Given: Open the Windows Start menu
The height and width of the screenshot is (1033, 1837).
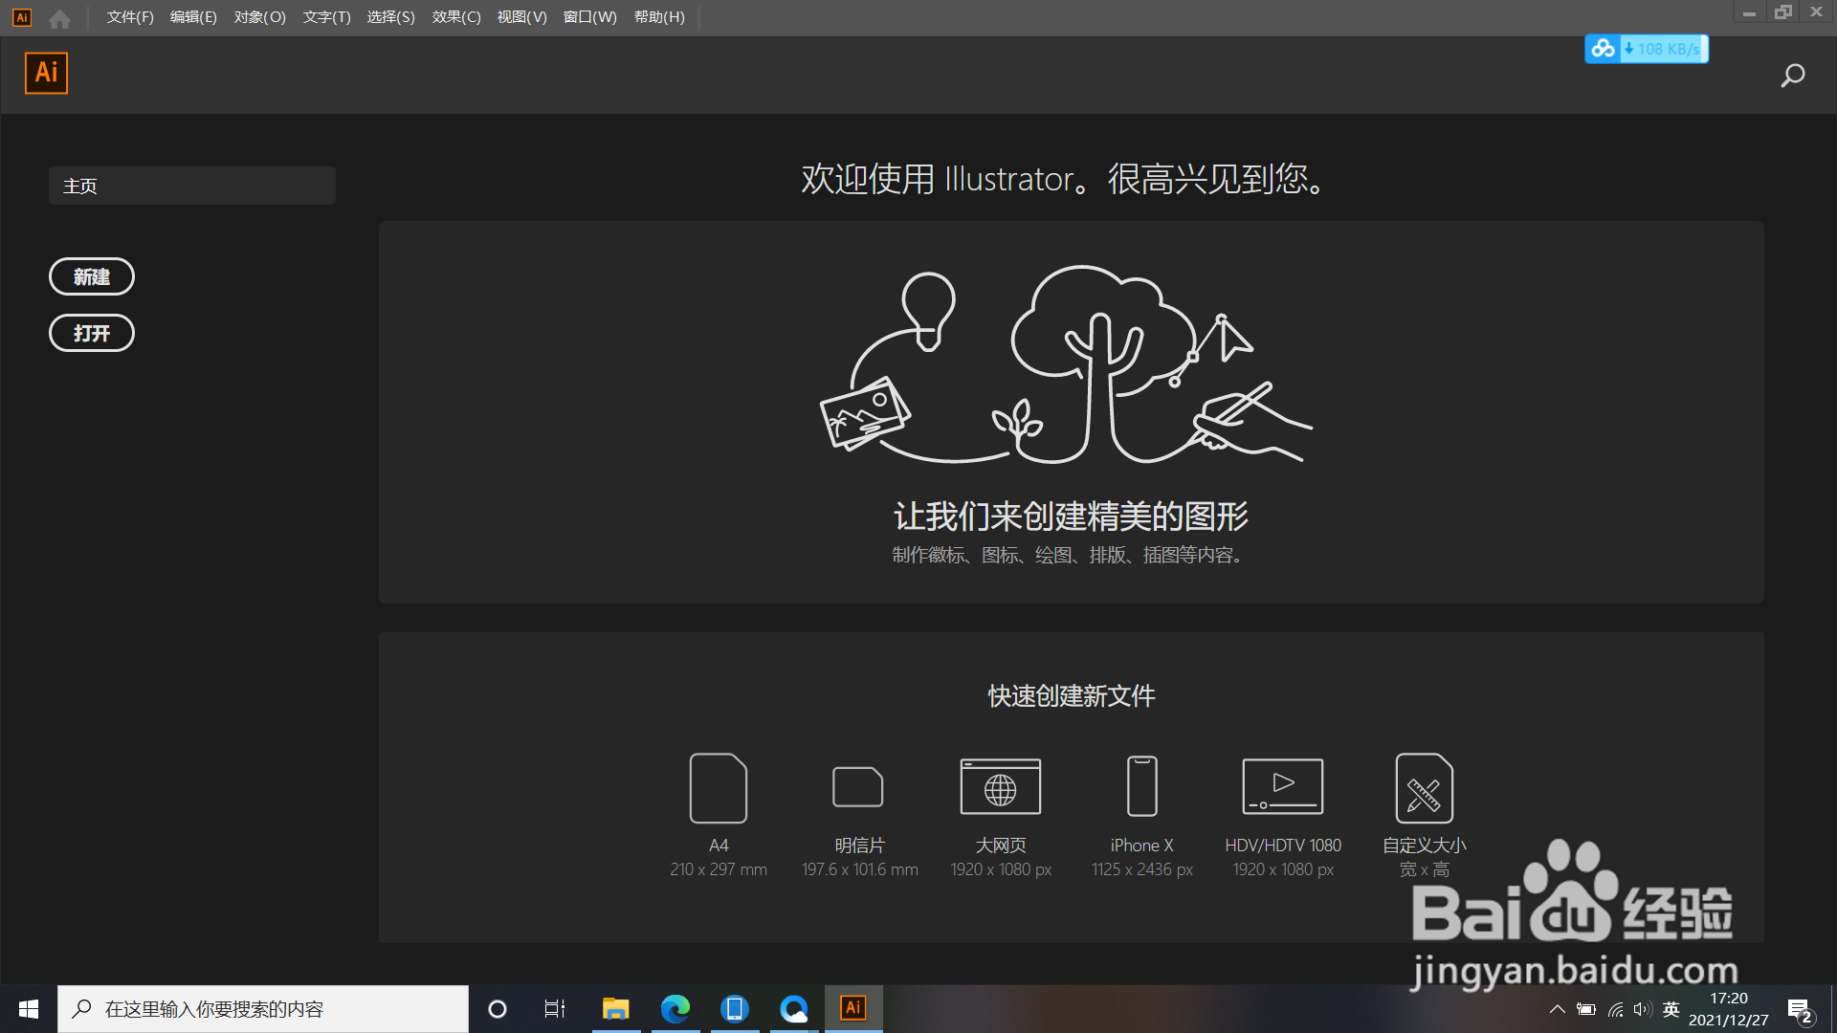Looking at the screenshot, I should (29, 1009).
